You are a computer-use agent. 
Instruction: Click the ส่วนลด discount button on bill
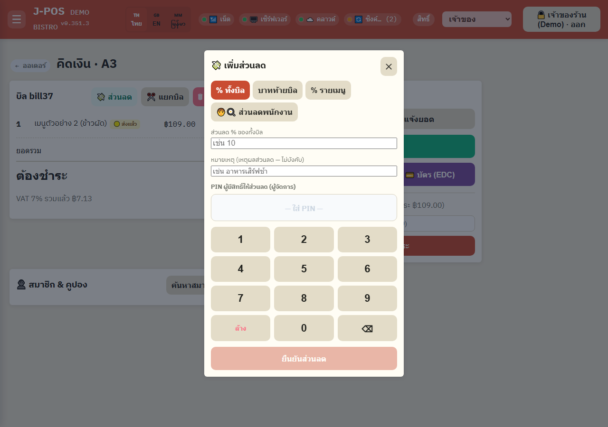pyautogui.click(x=114, y=97)
